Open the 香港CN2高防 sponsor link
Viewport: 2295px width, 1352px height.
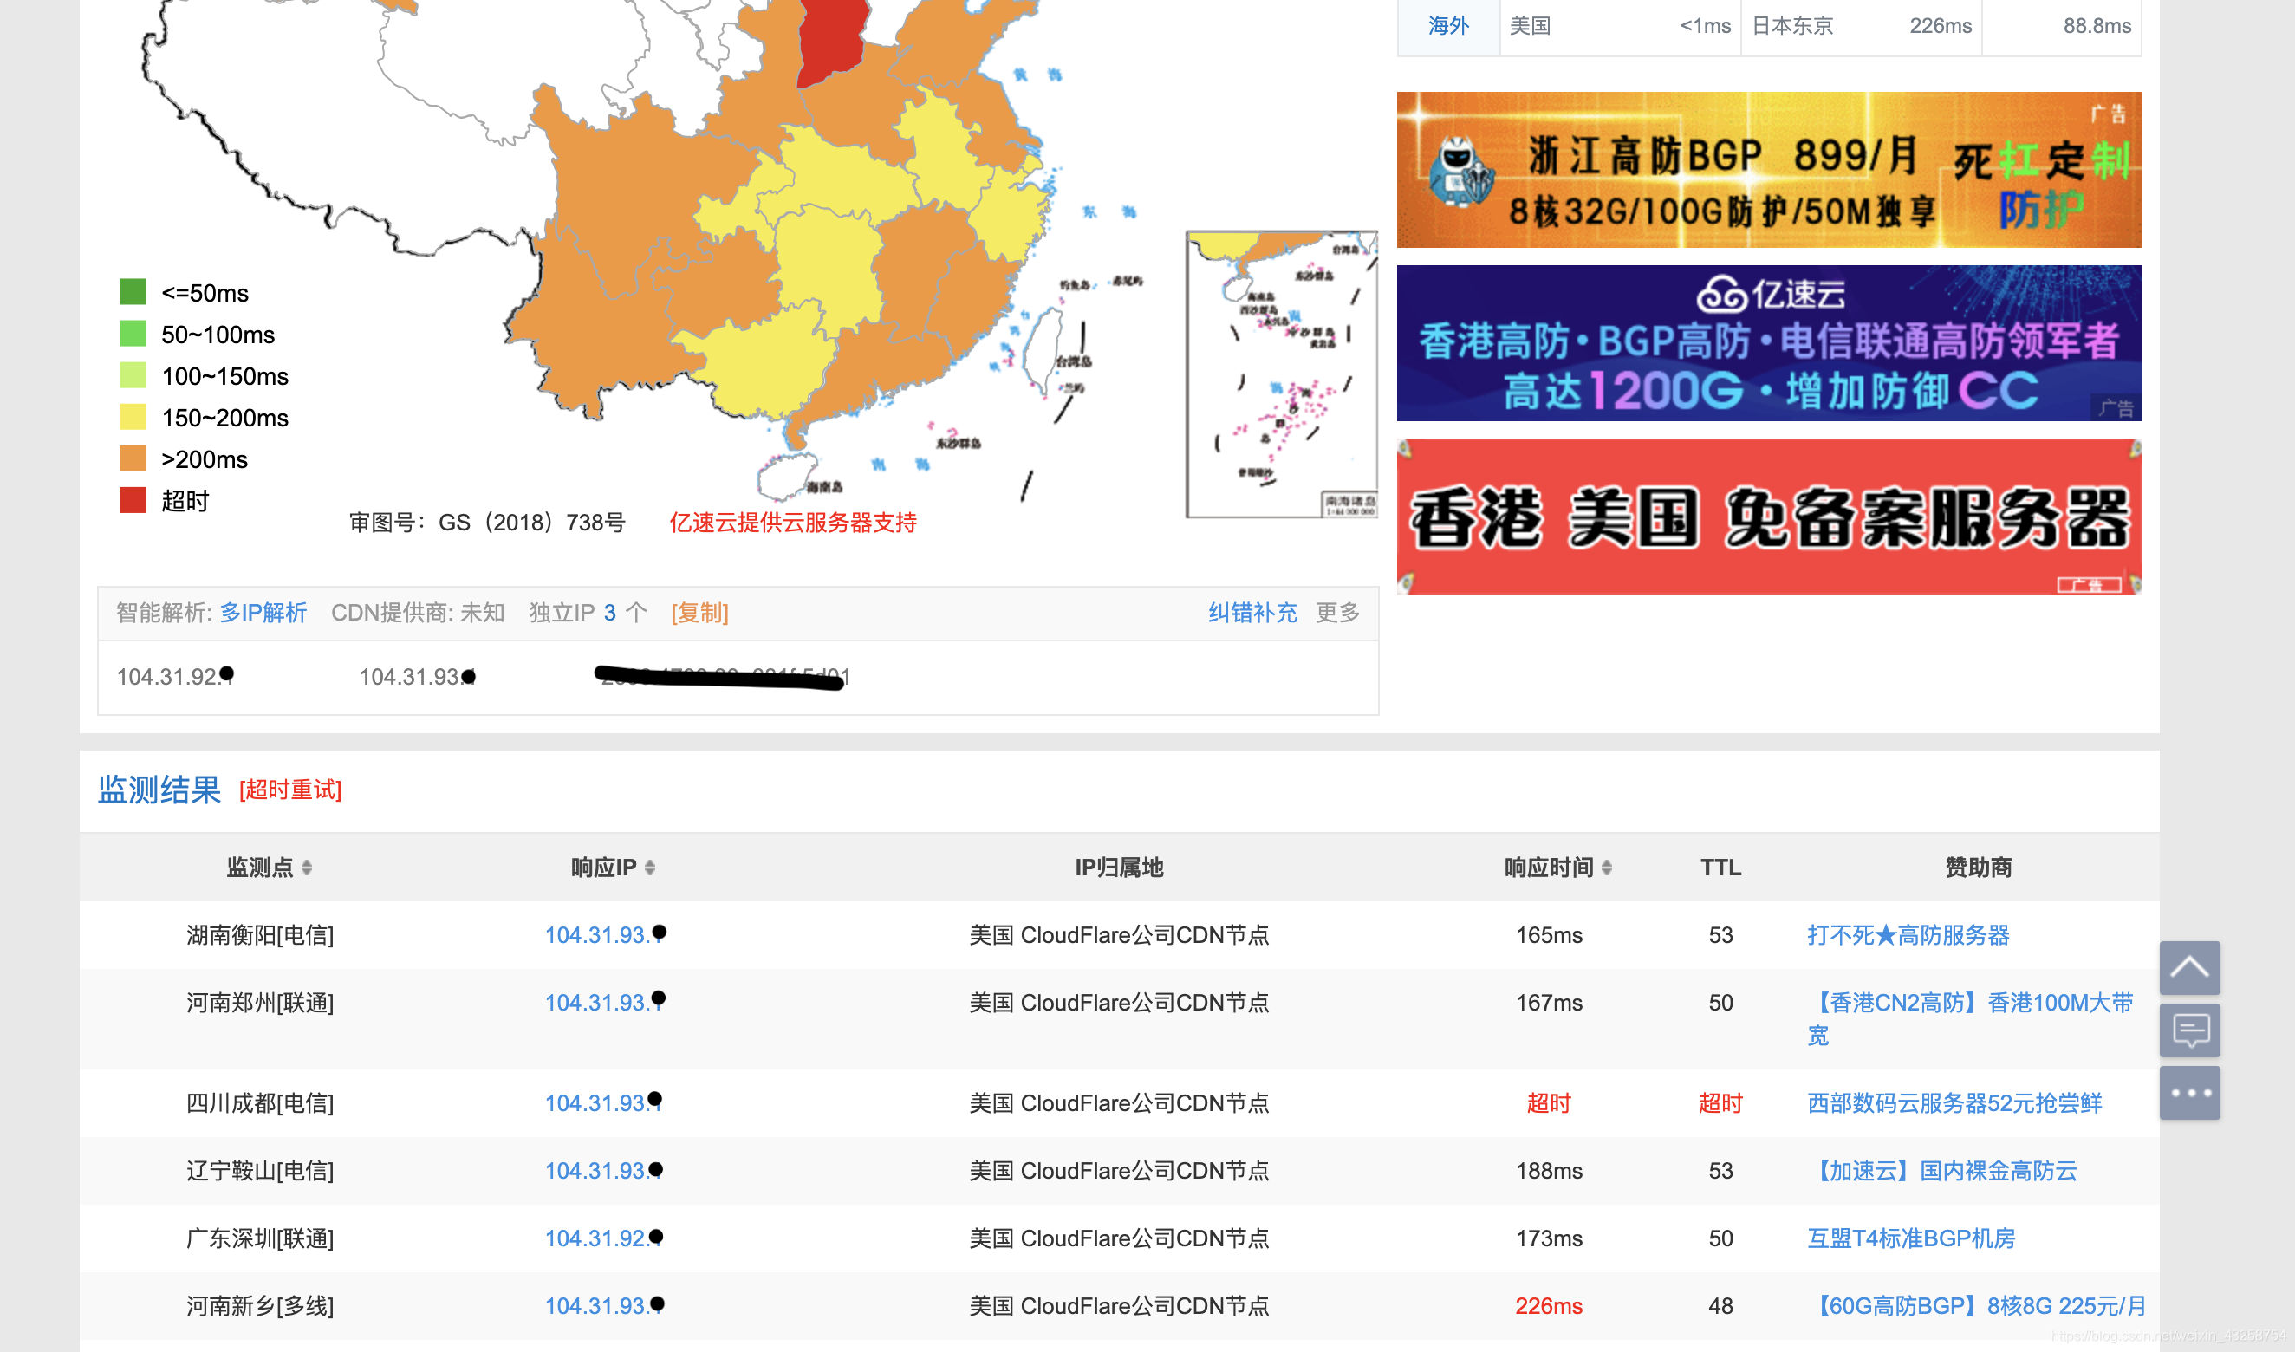(x=1970, y=1018)
